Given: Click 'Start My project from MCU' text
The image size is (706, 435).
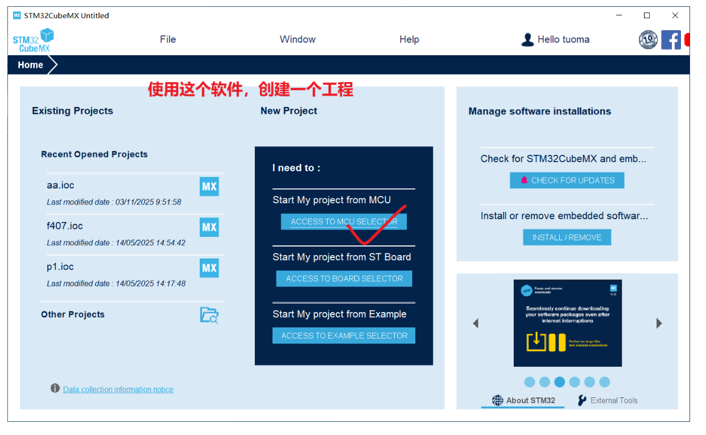Looking at the screenshot, I should coord(332,200).
